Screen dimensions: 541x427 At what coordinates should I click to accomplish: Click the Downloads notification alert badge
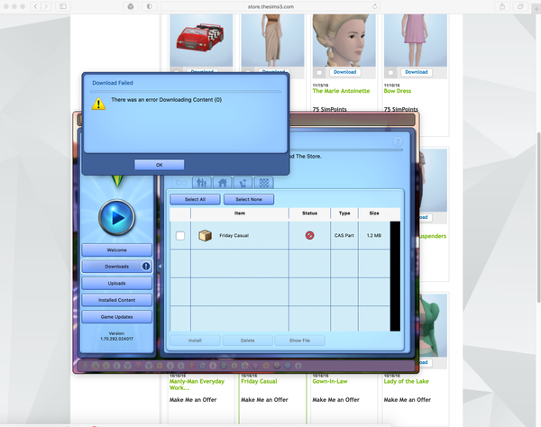pyautogui.click(x=146, y=267)
